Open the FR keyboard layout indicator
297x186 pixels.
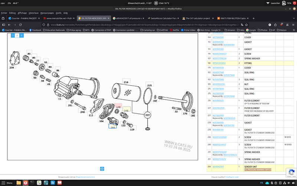tap(261, 183)
